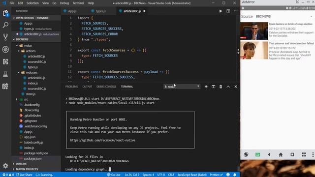Switch to the Problems panel tab
Image resolution: width=315 pixels, height=177 pixels.
click(x=71, y=87)
